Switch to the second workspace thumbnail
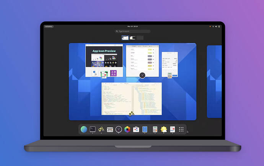 coord(133,38)
